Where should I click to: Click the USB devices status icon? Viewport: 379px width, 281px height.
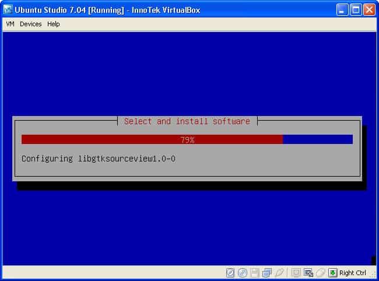[280, 272]
